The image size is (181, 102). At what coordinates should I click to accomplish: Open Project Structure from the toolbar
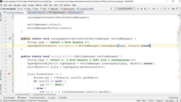coord(173,9)
